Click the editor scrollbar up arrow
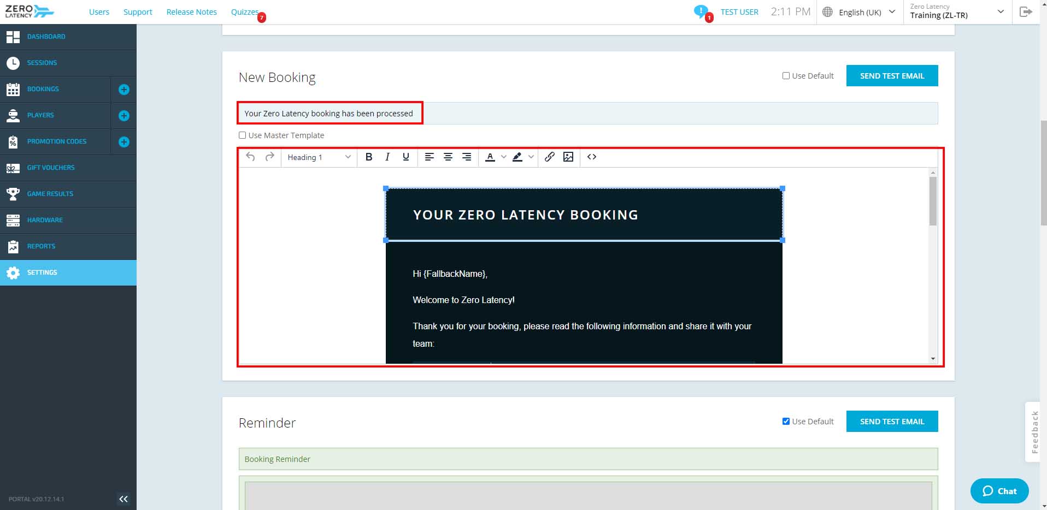 933,173
